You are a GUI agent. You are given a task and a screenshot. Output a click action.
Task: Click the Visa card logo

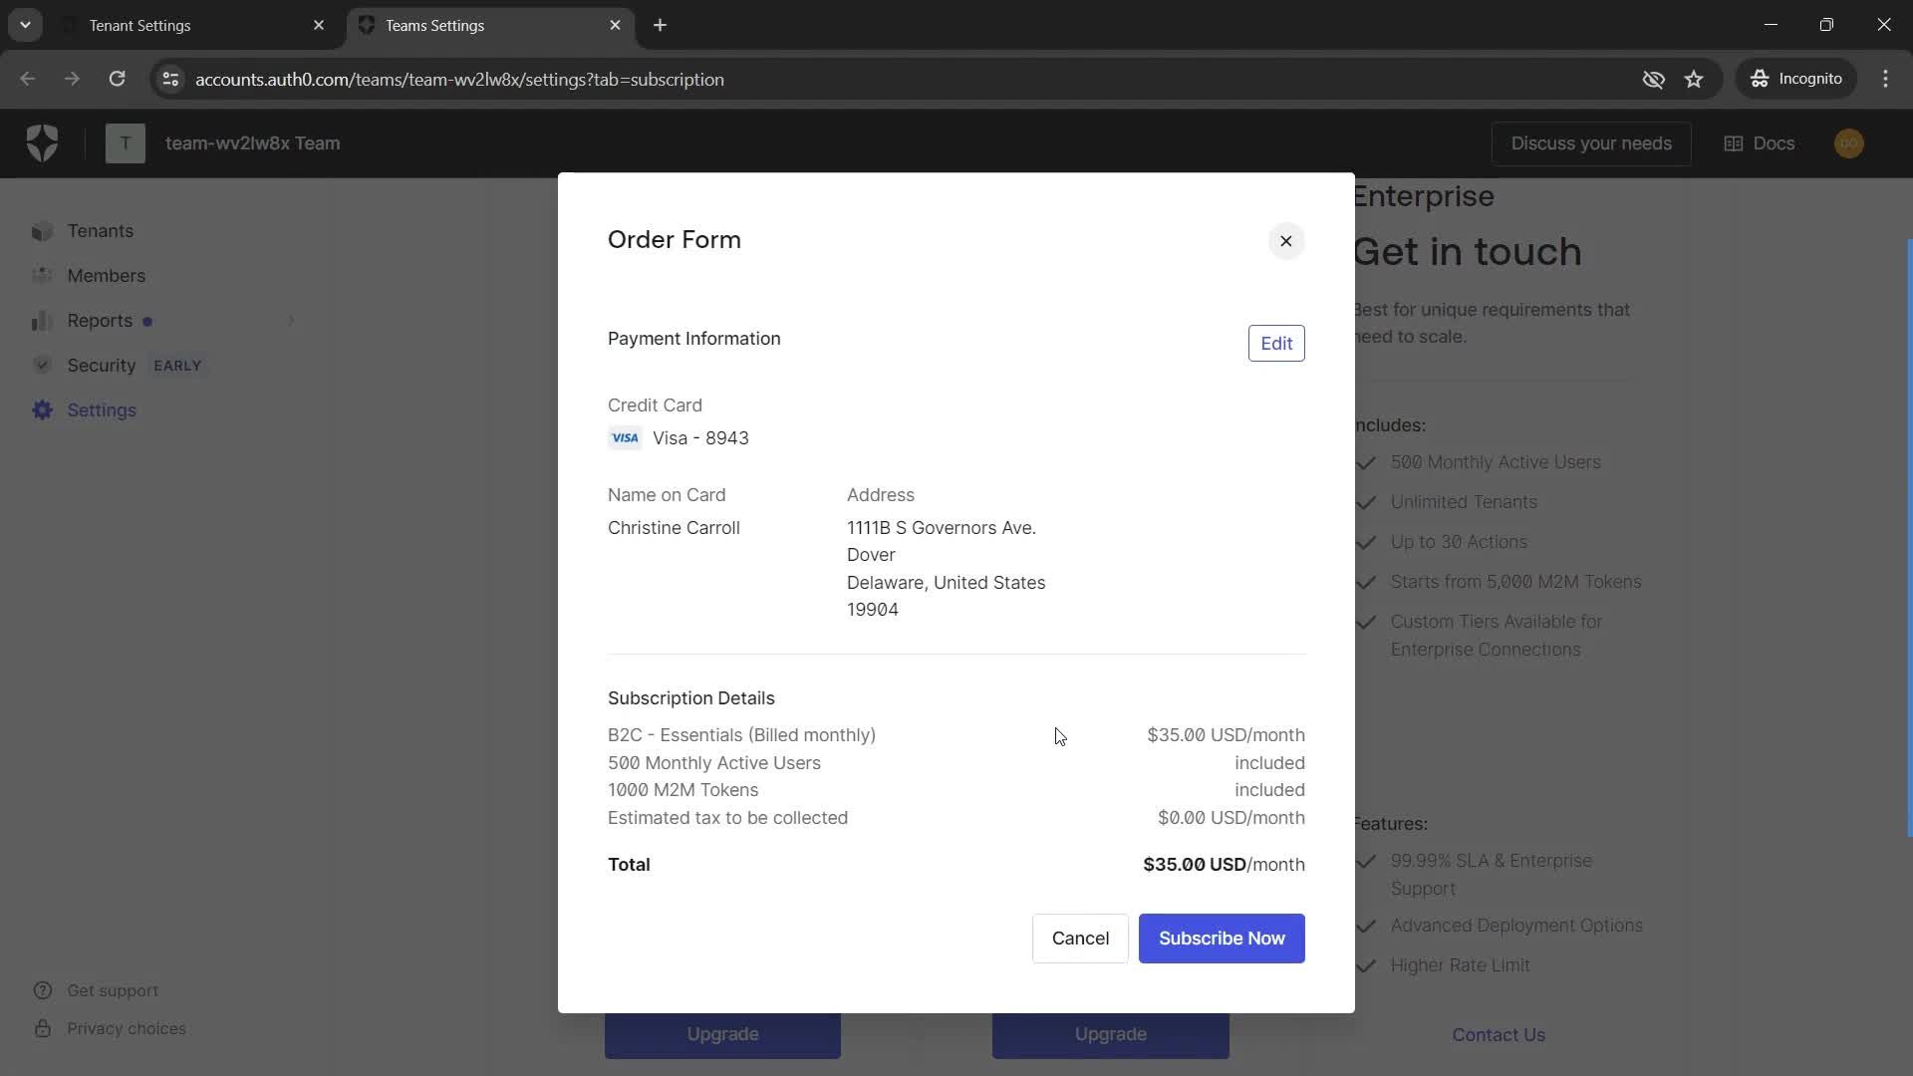(625, 438)
